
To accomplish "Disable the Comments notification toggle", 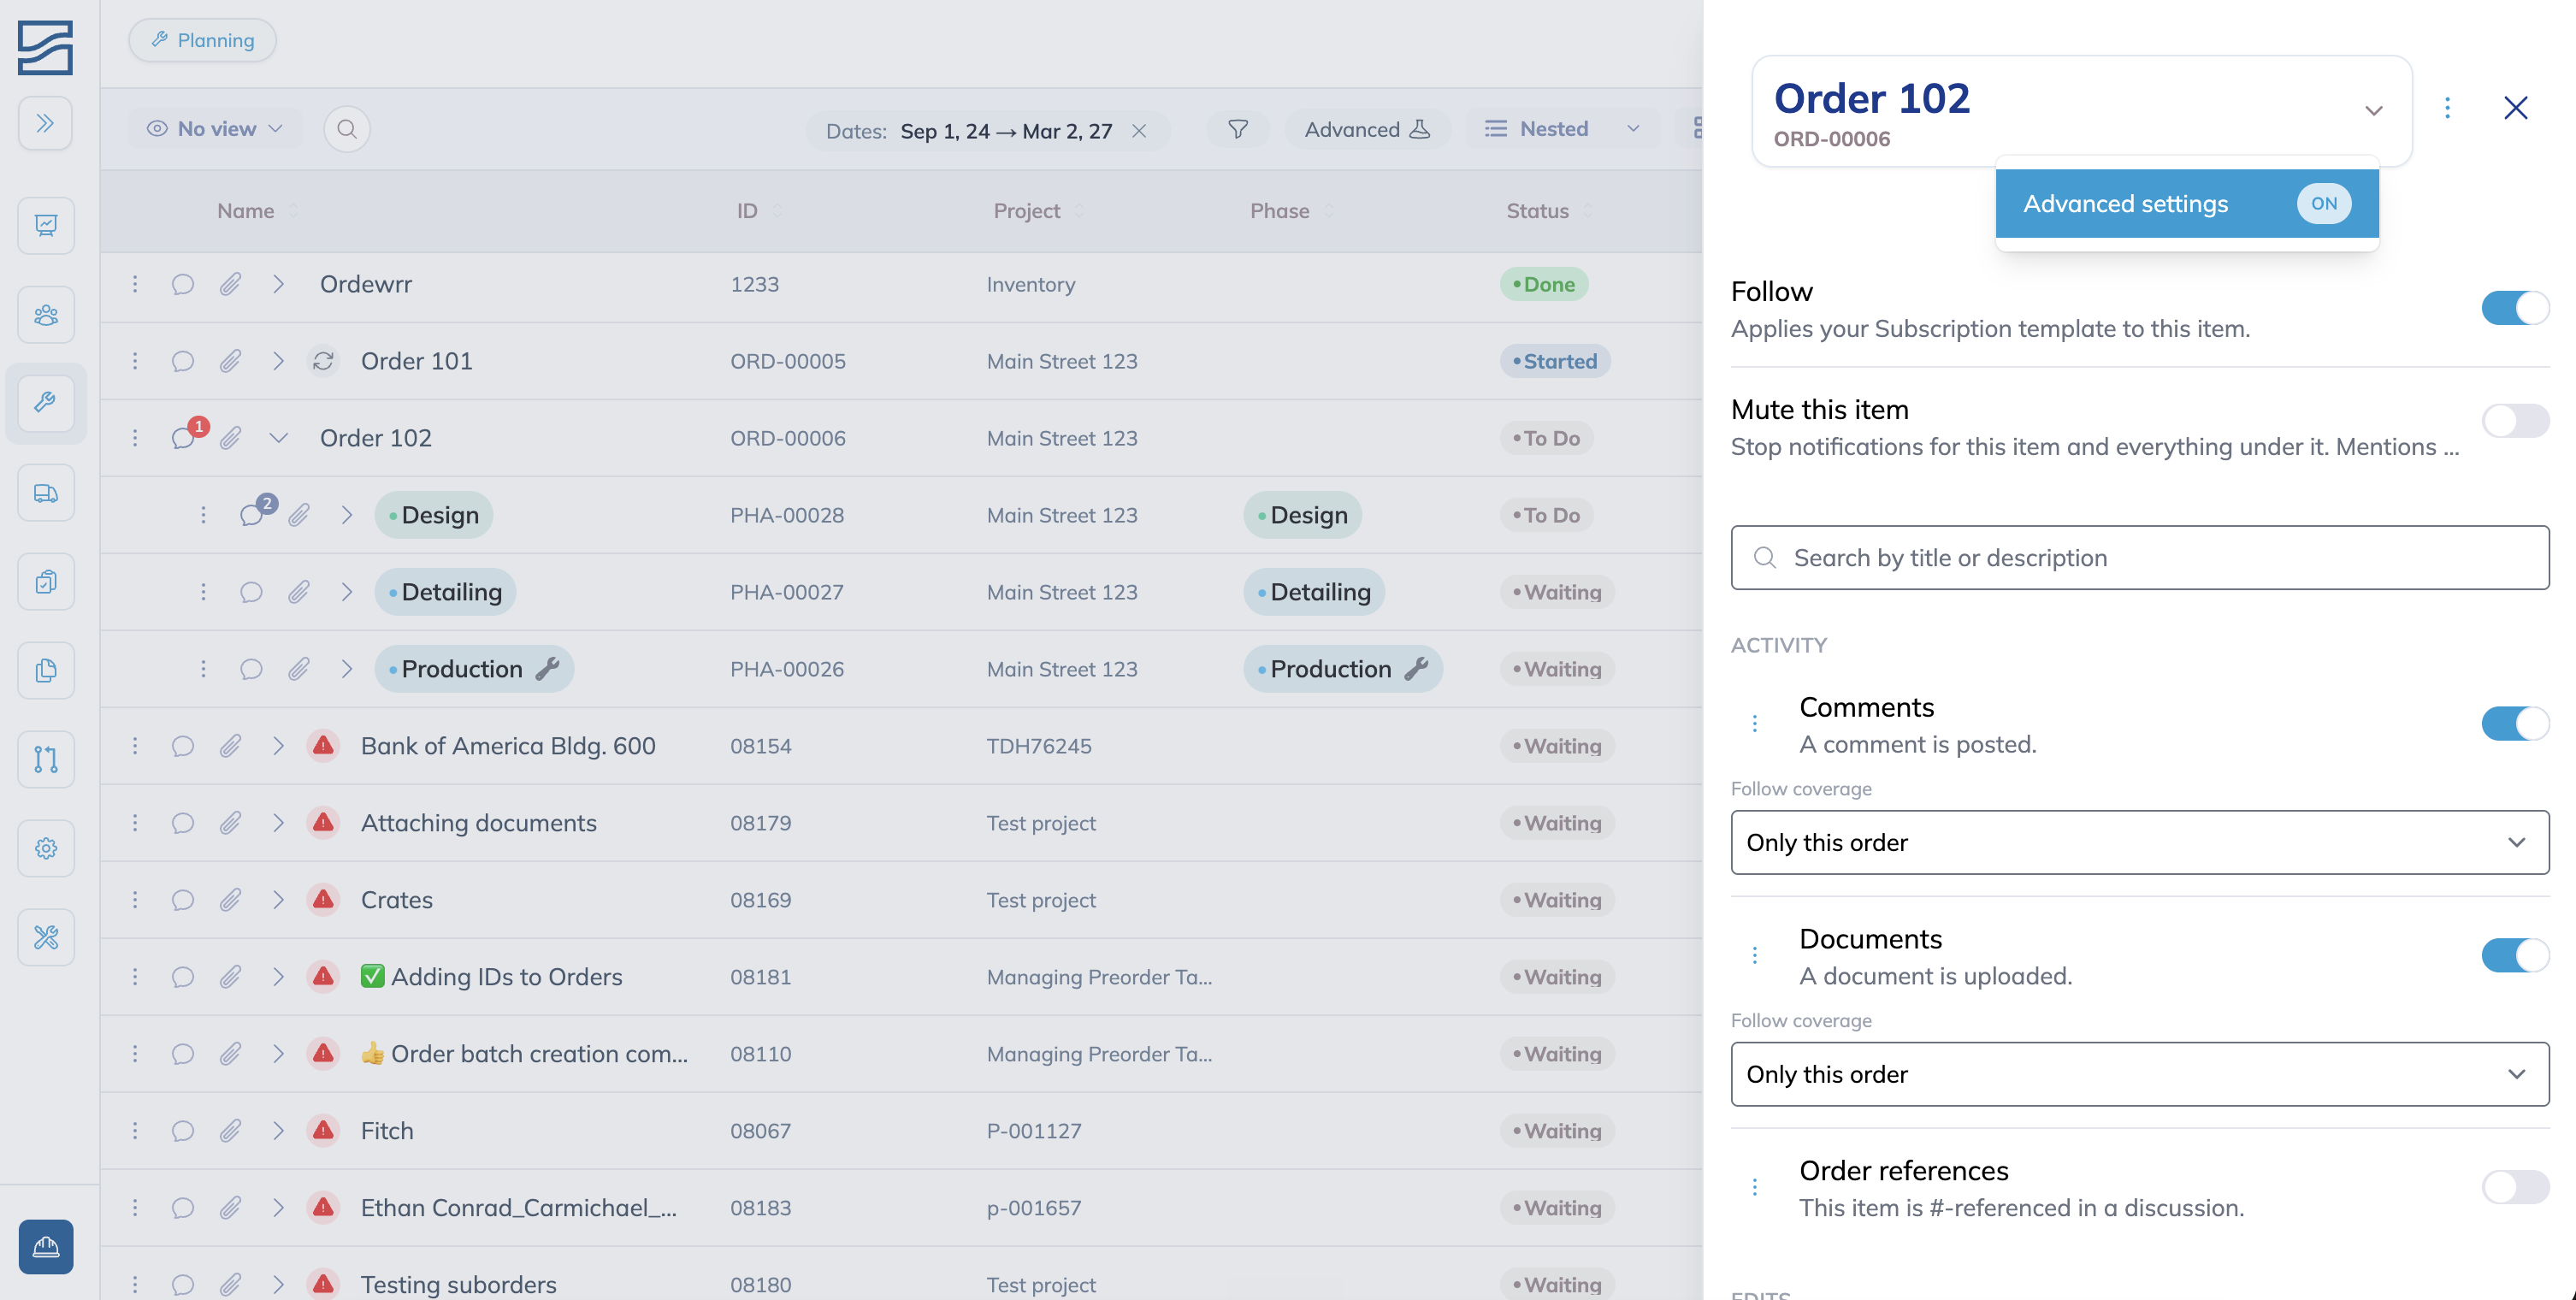I will (2514, 724).
